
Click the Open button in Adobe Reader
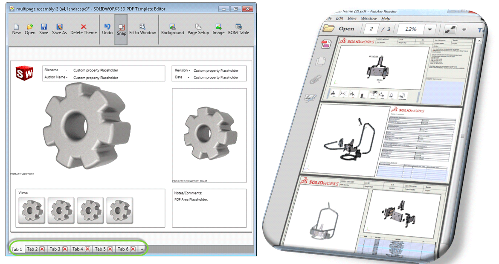(x=346, y=29)
